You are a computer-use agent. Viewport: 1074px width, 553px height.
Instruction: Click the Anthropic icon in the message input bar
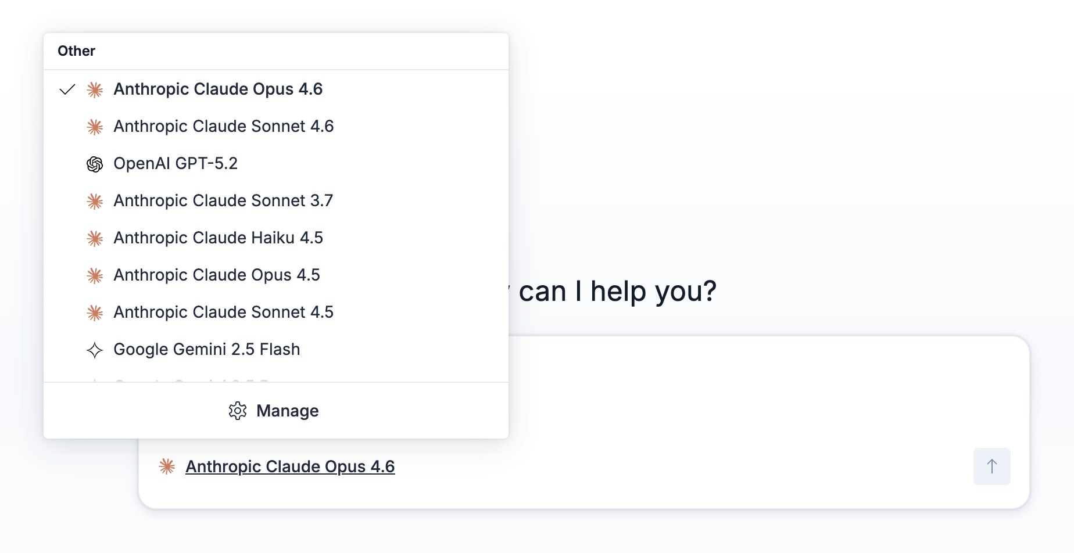click(167, 466)
